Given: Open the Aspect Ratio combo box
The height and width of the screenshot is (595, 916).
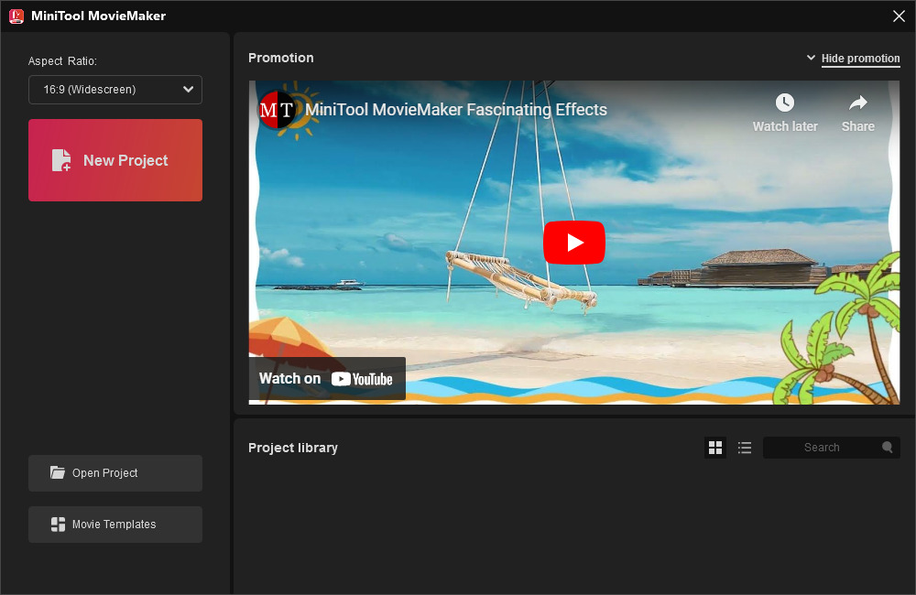Looking at the screenshot, I should 115,90.
